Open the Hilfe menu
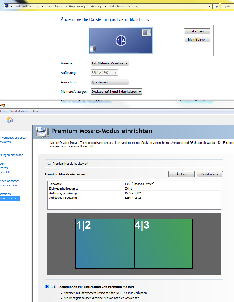234x302 pixels. coord(35,111)
